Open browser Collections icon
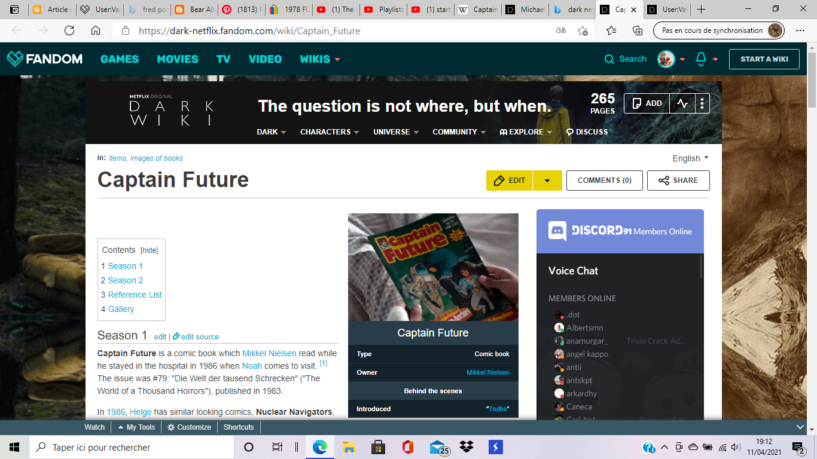 click(x=638, y=30)
